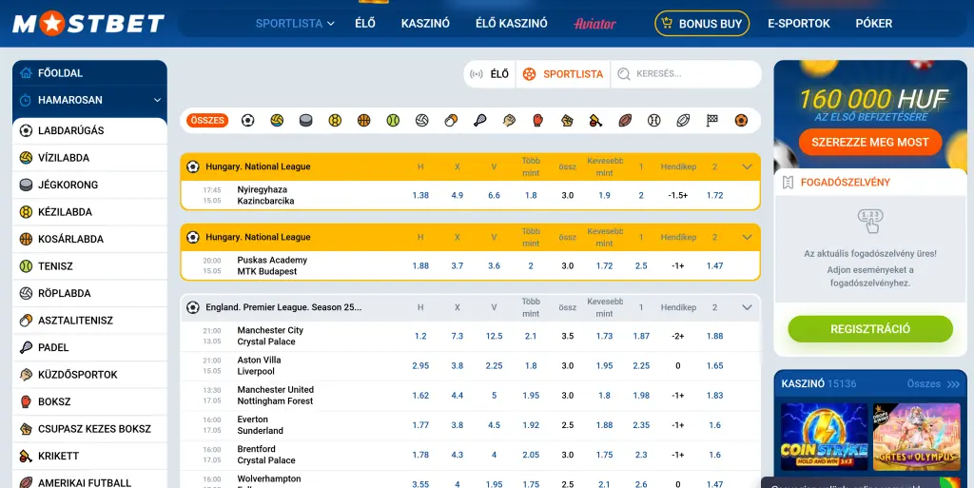The width and height of the screenshot is (974, 488).
Task: Select the tennis ball filter icon
Action: pyautogui.click(x=393, y=121)
